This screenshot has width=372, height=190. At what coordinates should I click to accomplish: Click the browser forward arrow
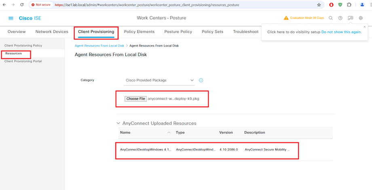coord(13,5)
